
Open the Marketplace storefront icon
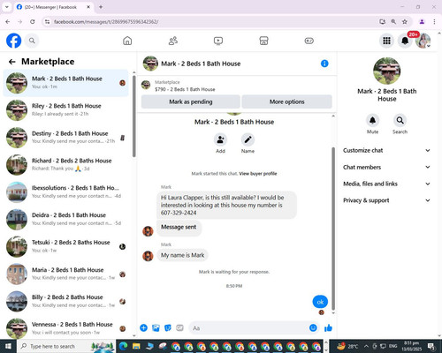click(x=263, y=41)
